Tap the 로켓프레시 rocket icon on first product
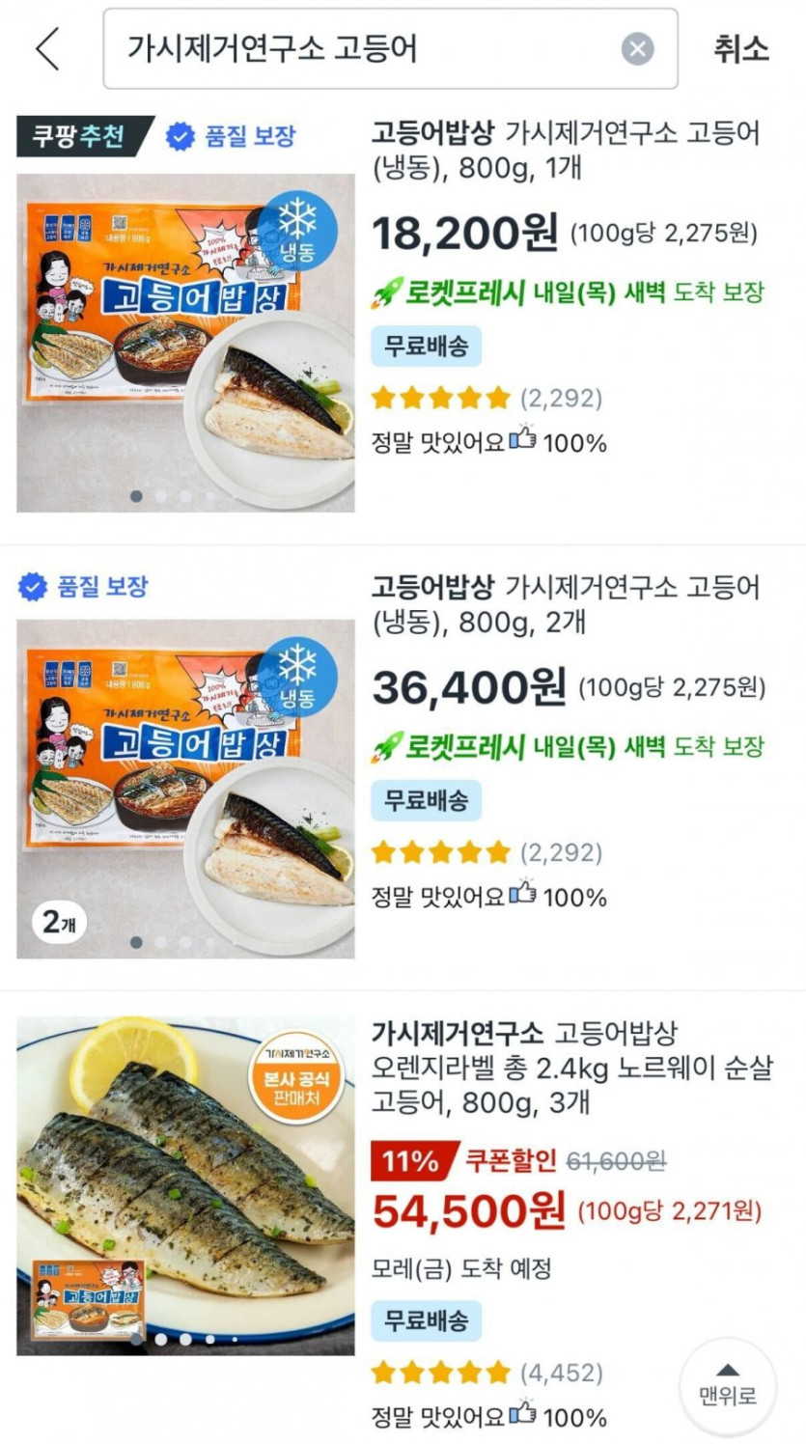Viewport: 806px width, 1444px height. coord(387,292)
